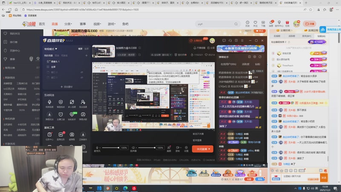Toggle visibility eye for 窗口 2 source
This screenshot has width=341, height=192.
(82, 72)
